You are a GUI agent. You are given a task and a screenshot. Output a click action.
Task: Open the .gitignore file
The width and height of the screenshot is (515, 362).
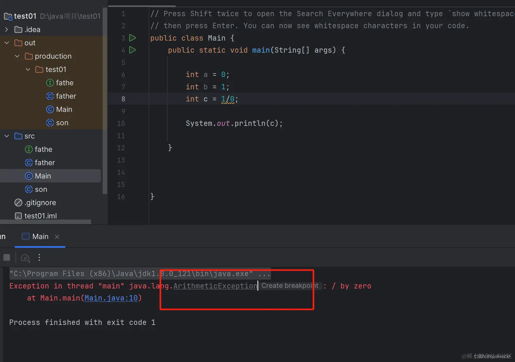tap(35, 203)
